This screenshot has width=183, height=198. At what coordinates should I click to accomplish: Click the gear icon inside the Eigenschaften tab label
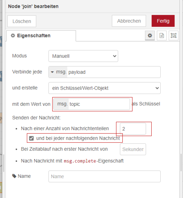tap(13, 36)
